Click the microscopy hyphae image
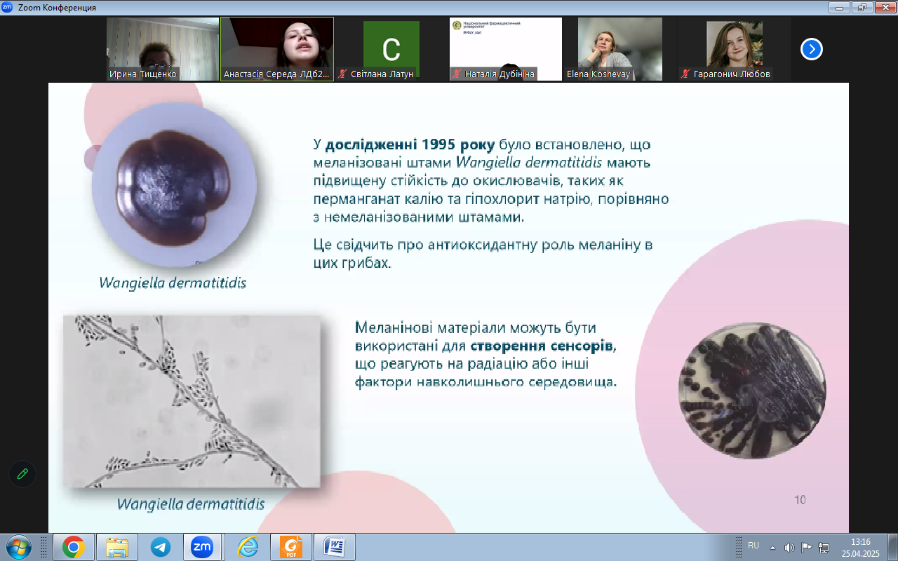 point(192,401)
